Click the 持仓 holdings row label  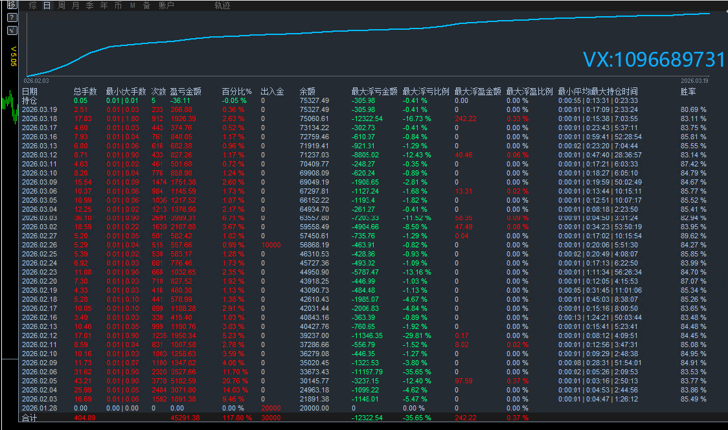(30, 100)
